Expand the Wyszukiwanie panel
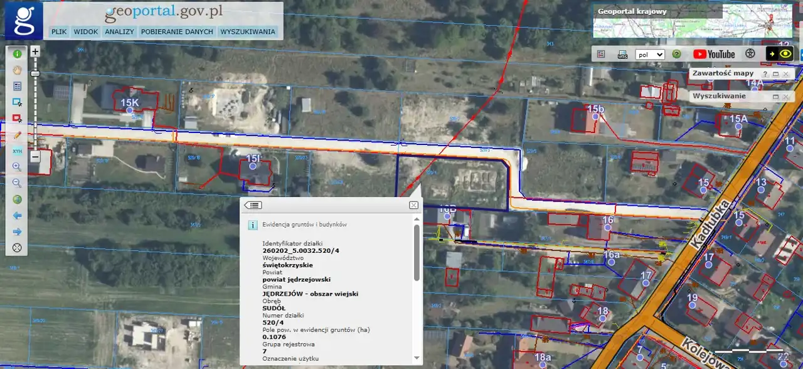 (x=775, y=97)
